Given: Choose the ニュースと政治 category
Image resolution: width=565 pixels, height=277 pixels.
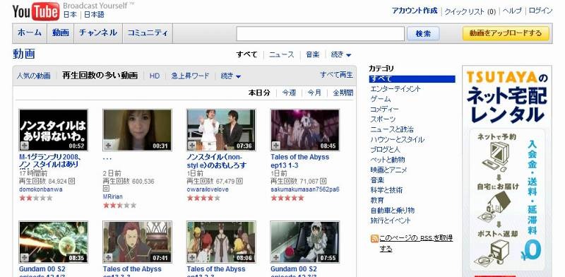Looking at the screenshot, I should tap(392, 129).
